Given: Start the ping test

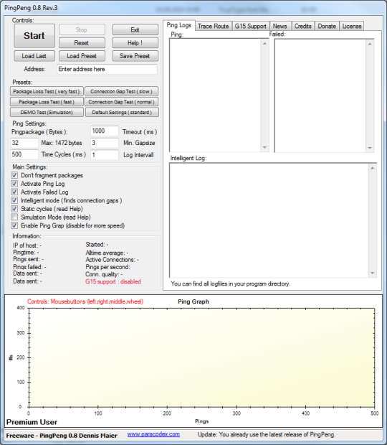Looking at the screenshot, I should tap(34, 36).
